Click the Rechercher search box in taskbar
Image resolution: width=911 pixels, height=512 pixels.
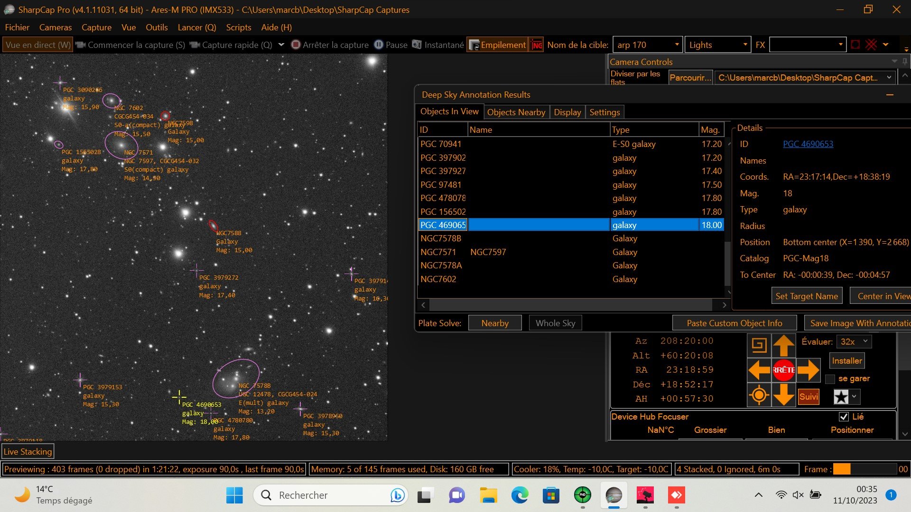click(x=331, y=495)
